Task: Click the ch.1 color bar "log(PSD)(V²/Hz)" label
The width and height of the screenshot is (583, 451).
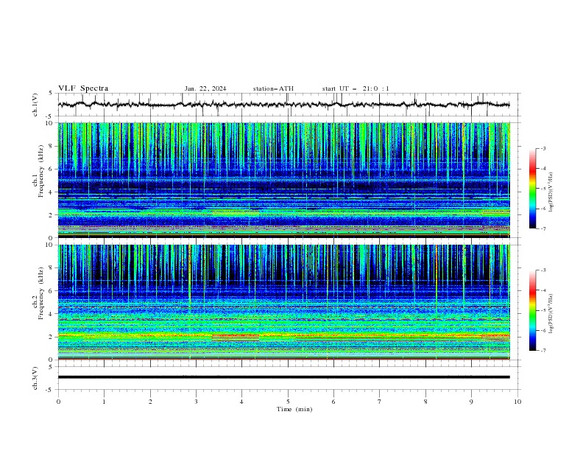Action: coord(551,192)
